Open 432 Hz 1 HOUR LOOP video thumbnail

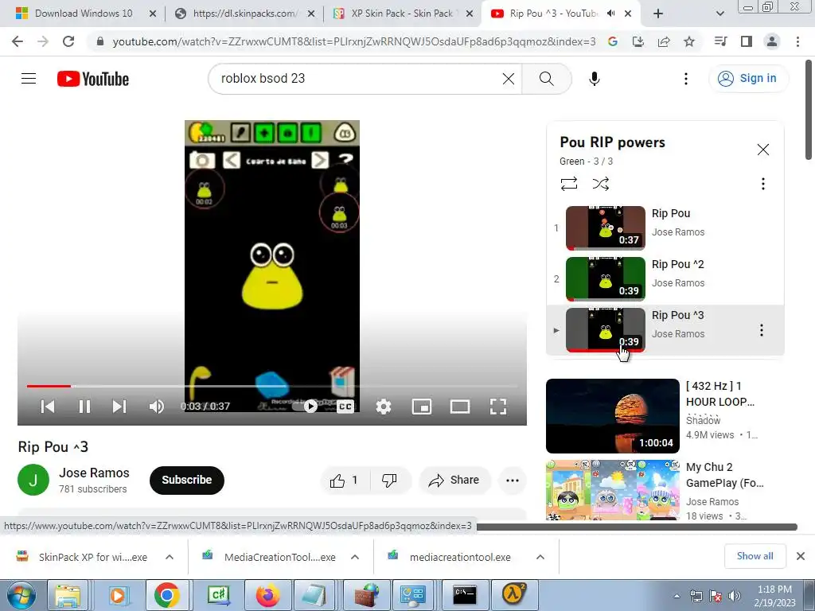613,415
